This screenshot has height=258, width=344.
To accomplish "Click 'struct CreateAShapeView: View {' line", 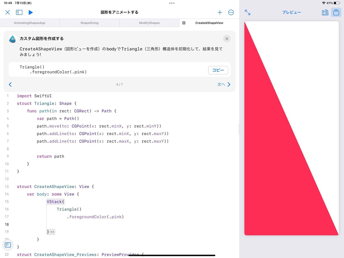I will coord(55,187).
